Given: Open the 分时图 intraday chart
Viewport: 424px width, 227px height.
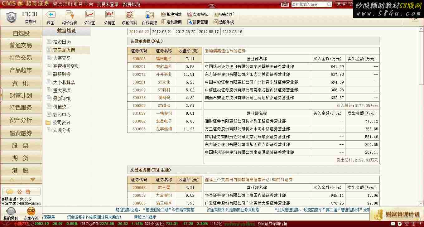Looking at the screenshot, I should pos(90,18).
